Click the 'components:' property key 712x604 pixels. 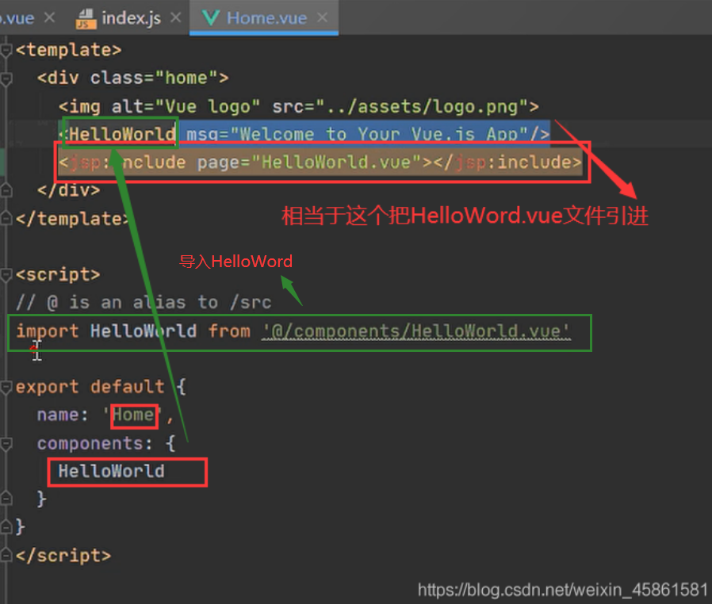tap(95, 443)
